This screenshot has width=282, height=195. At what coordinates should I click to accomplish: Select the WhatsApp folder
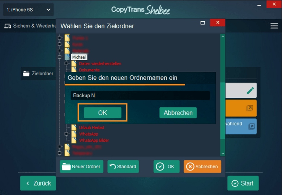89,134
